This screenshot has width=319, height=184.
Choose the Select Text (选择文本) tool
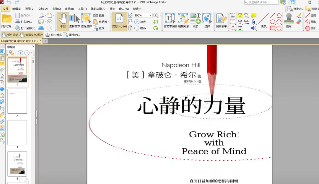coord(74,21)
